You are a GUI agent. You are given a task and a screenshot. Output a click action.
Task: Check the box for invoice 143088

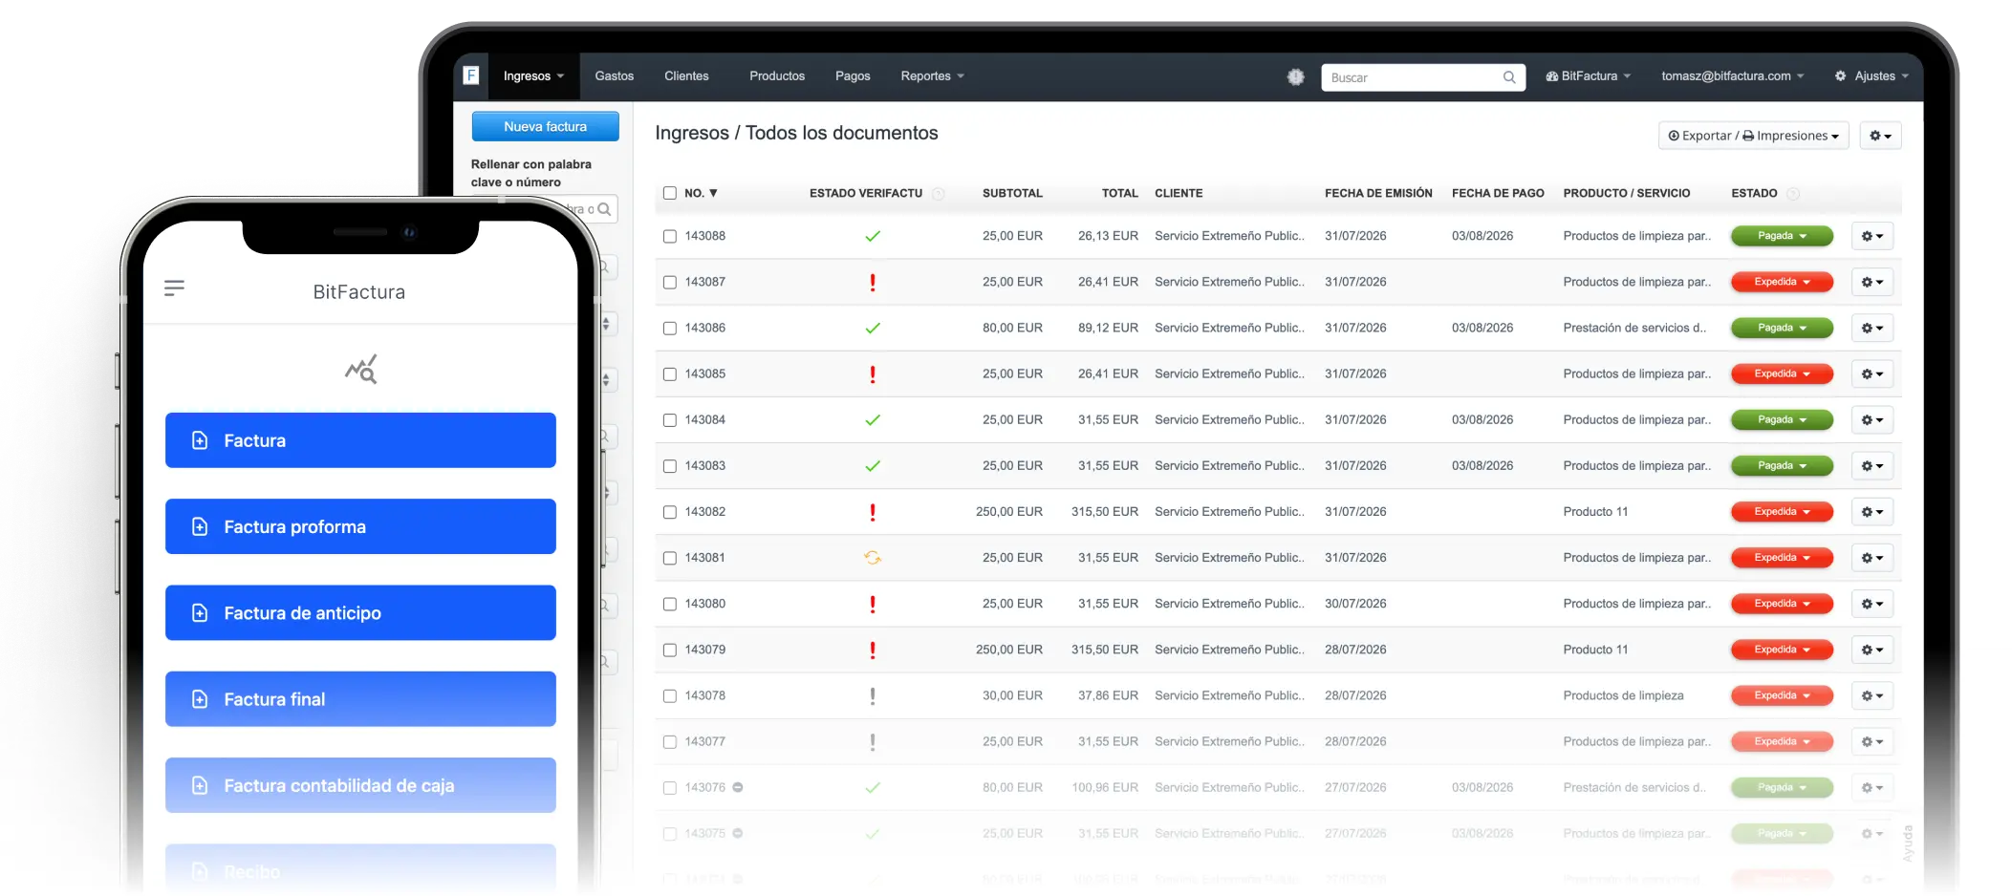click(670, 236)
